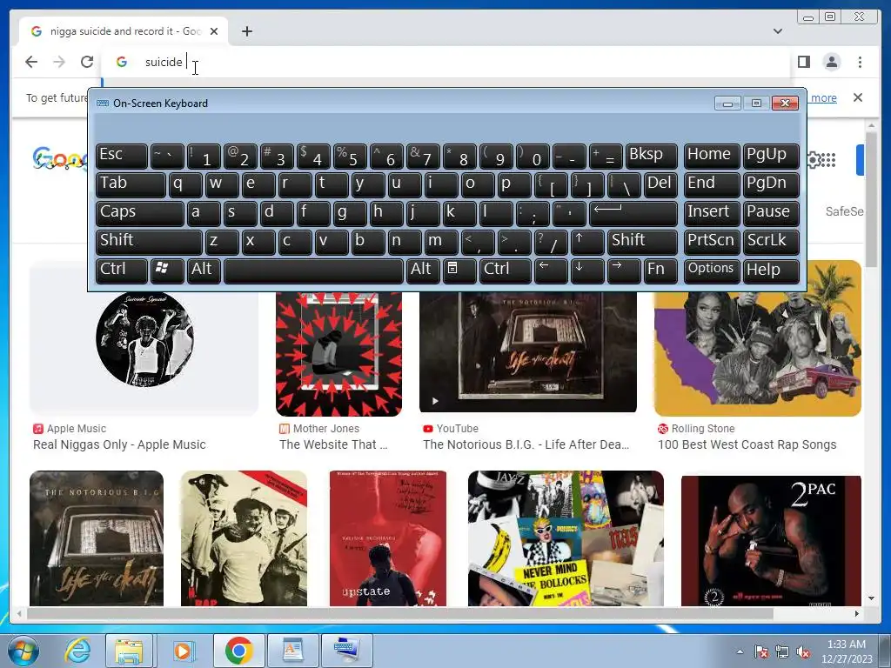Click the space bar on On-Screen Keyboard
This screenshot has height=668, width=891.
pos(313,271)
